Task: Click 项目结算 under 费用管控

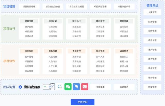Action: click(x=77, y=66)
